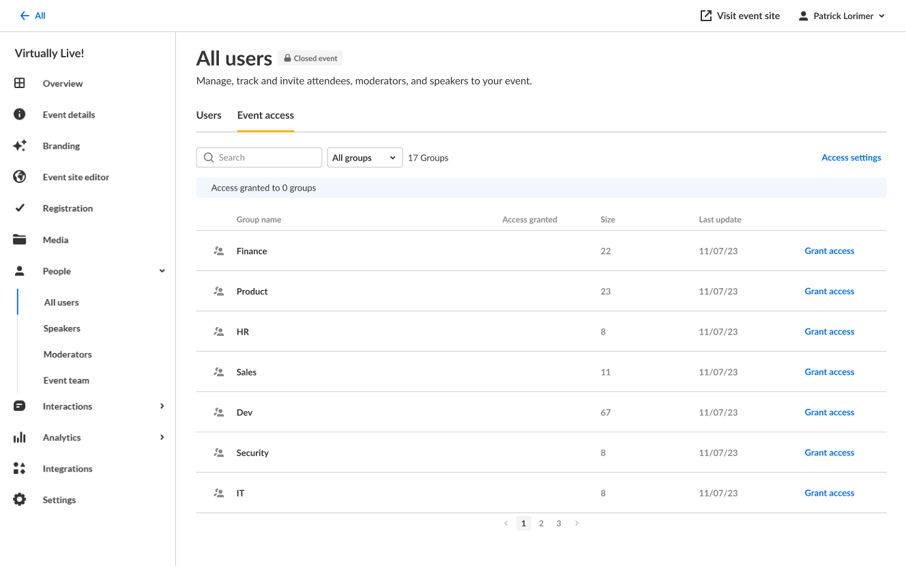Open Event site editor globe icon

coord(20,177)
